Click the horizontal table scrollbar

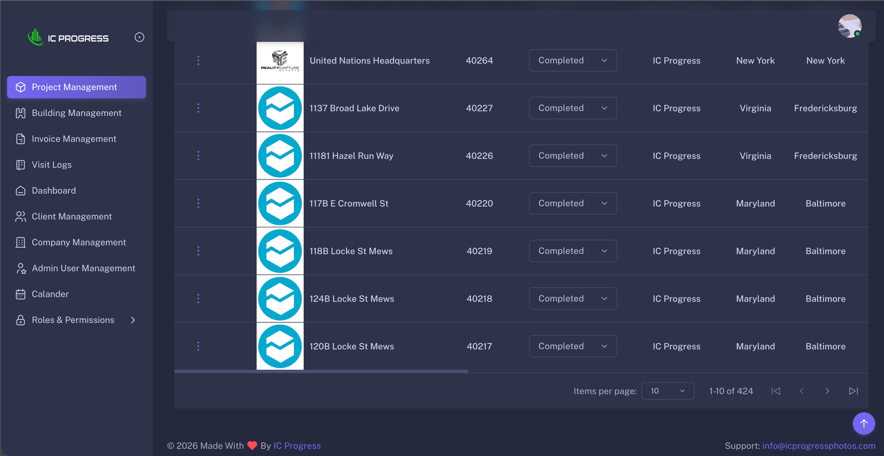tap(321, 372)
